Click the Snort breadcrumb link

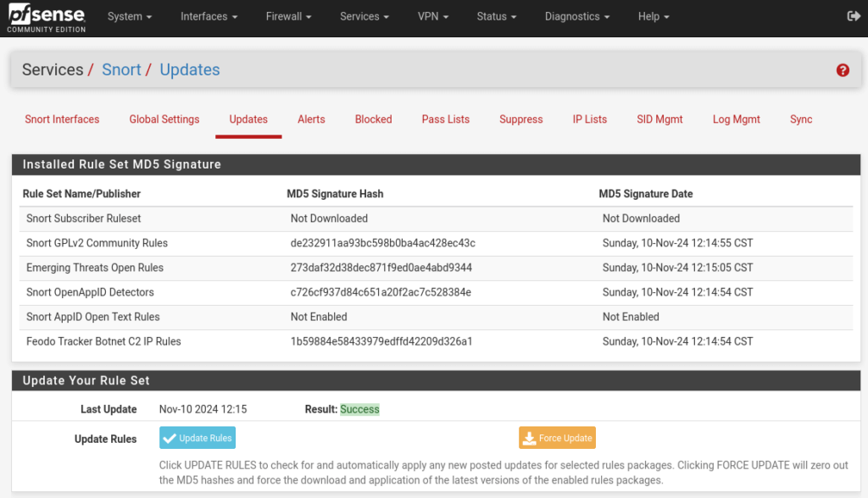[x=122, y=69]
